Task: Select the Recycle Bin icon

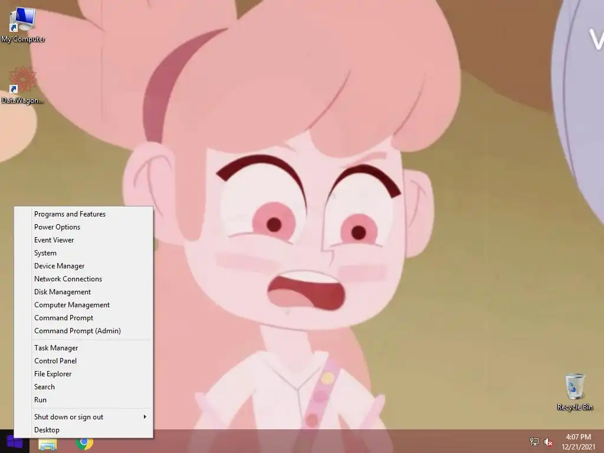Action: click(x=575, y=392)
